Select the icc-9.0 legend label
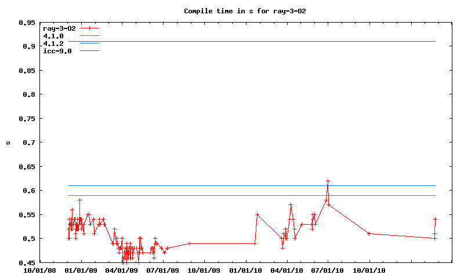Screen dimensions: 464x278 [57, 51]
